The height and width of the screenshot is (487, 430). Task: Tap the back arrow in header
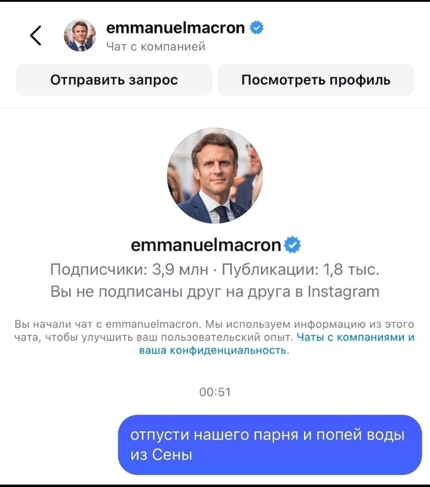click(x=36, y=36)
